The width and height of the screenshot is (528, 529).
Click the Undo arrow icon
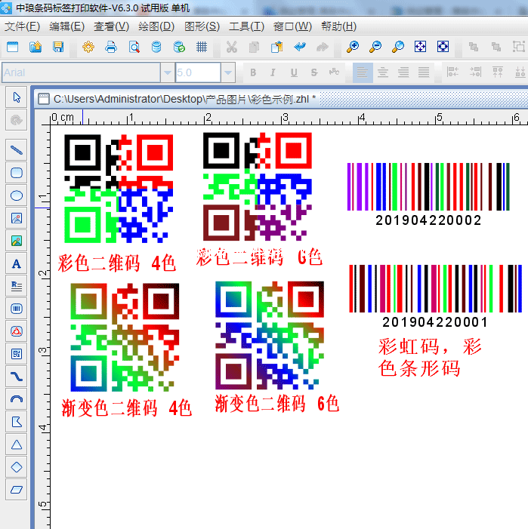click(x=300, y=47)
